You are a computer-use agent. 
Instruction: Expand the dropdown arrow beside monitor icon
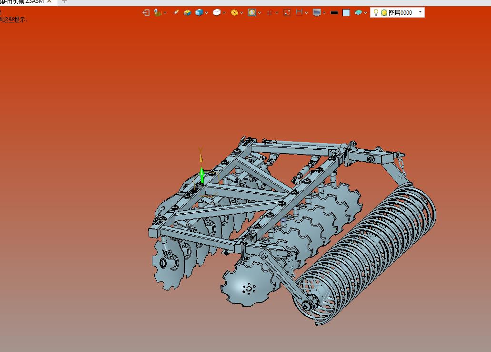click(x=324, y=13)
